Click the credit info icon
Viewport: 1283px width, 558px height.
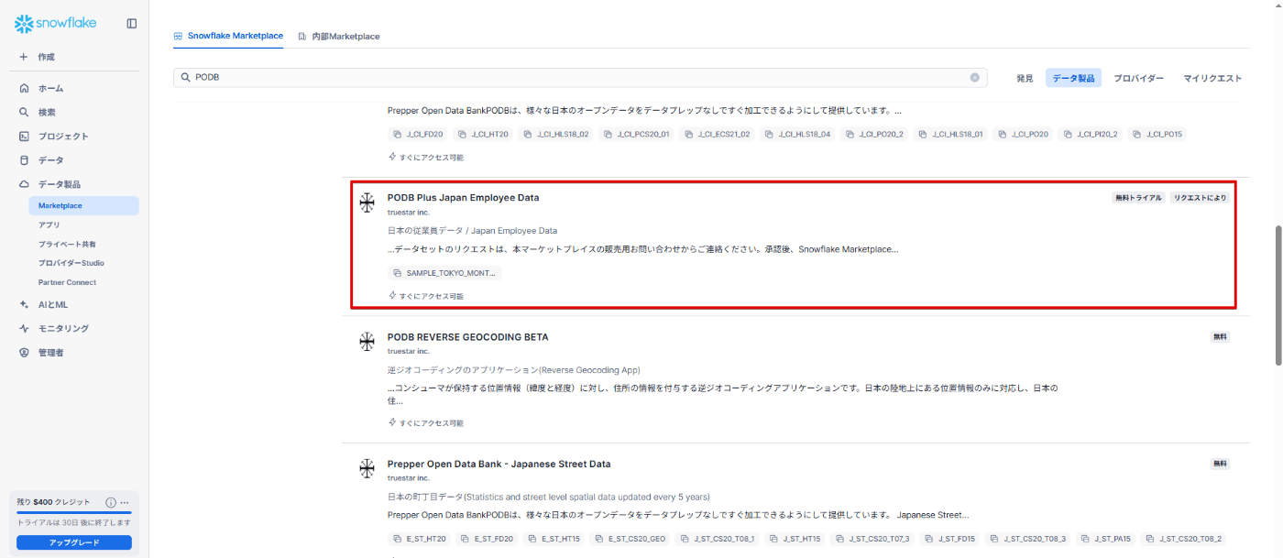point(111,502)
